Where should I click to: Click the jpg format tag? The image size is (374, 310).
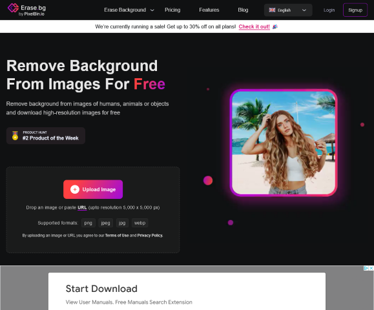pos(122,223)
